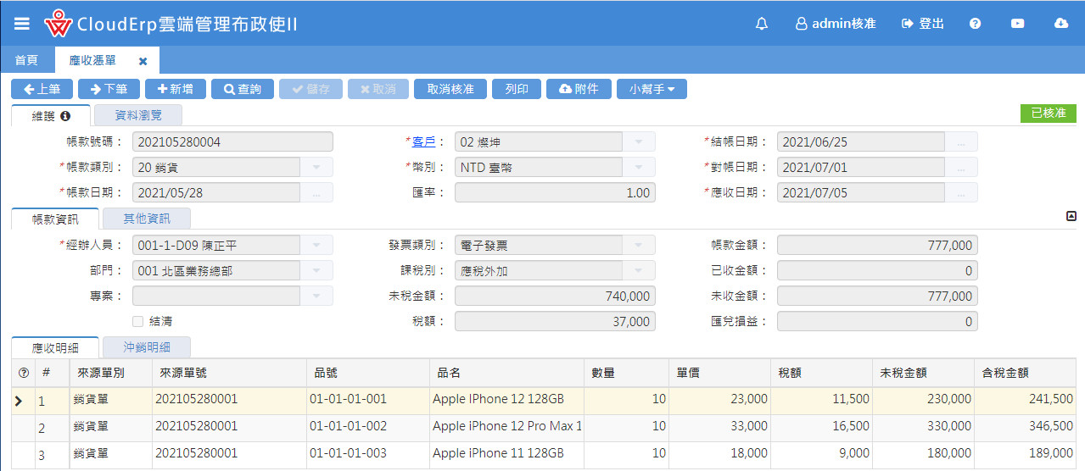Expand the 客戶 dropdown list
This screenshot has height=471, width=1085.
[639, 142]
